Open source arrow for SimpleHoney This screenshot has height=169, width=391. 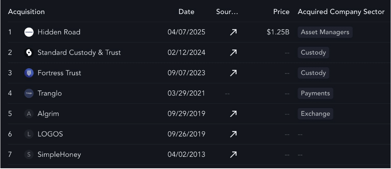pos(233,155)
